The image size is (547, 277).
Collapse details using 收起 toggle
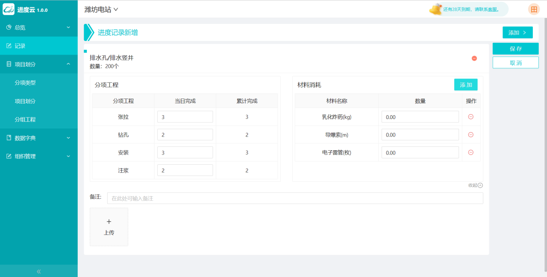pyautogui.click(x=475, y=185)
